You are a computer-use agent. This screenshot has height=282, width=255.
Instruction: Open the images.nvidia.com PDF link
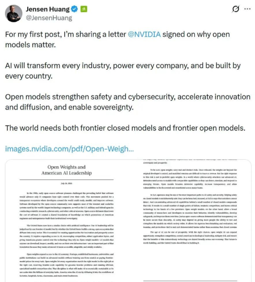click(x=69, y=149)
